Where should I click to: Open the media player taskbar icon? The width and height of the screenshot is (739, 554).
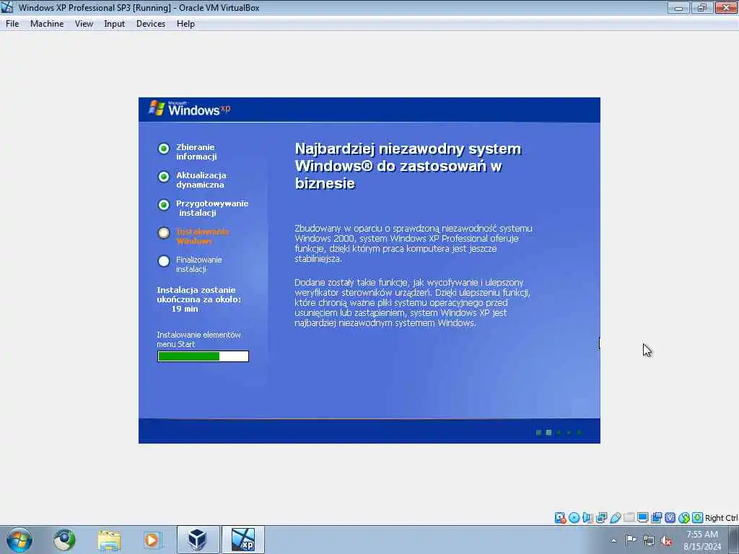tap(153, 540)
